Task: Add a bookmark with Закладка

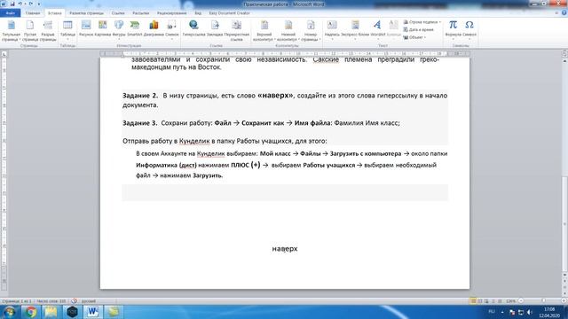Action: 215,29
